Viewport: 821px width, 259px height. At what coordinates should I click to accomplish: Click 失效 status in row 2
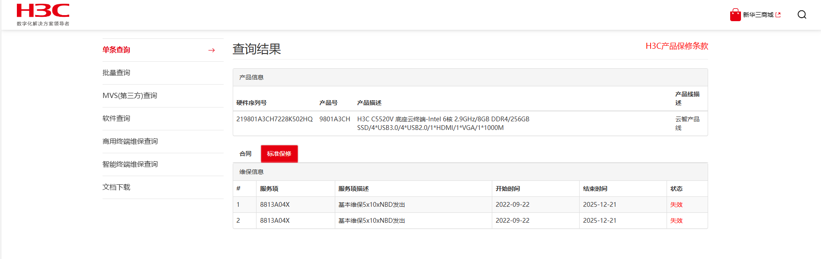coord(677,221)
